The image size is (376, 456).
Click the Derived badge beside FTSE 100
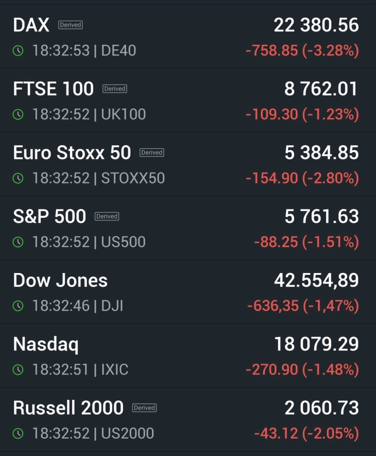click(x=115, y=89)
